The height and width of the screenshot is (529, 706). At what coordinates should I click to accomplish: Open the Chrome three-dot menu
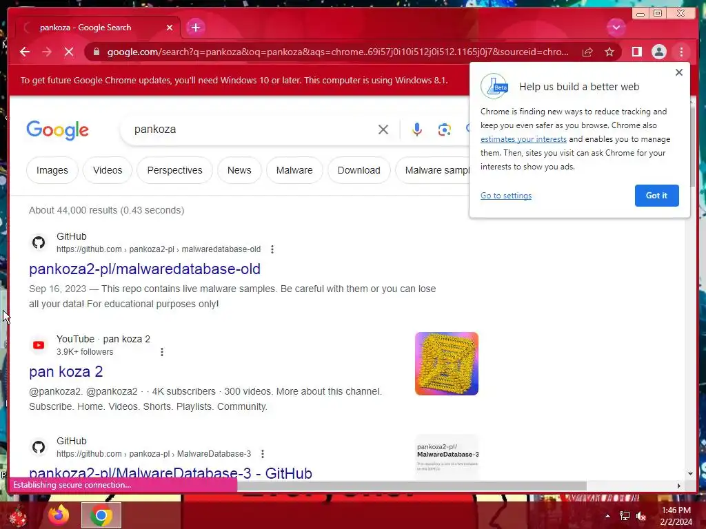point(681,52)
